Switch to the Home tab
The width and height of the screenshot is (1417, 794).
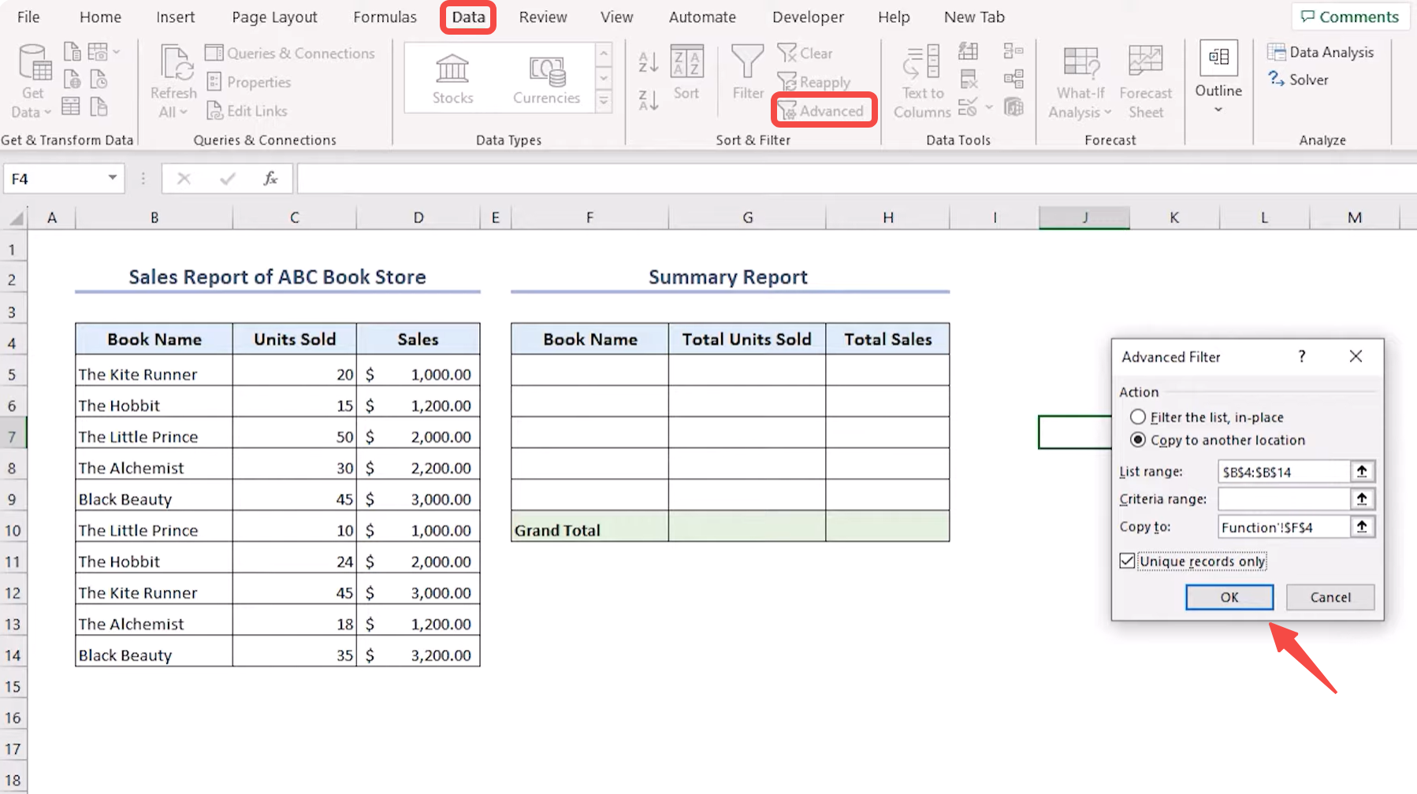tap(101, 17)
